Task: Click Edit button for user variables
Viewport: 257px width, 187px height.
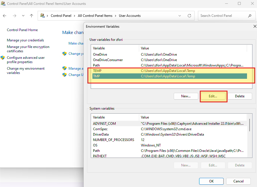Action: pos(213,96)
